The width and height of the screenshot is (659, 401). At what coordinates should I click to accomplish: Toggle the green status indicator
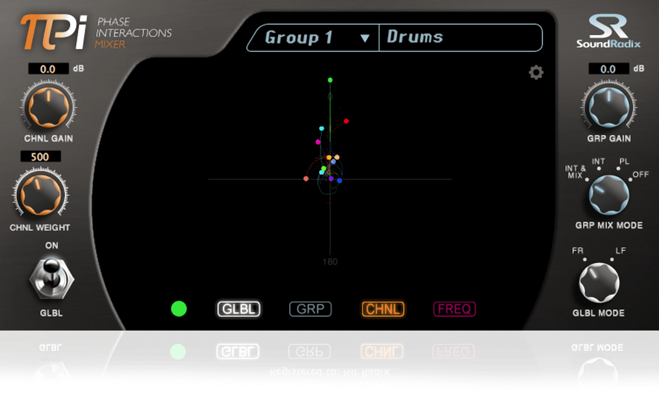tap(179, 309)
